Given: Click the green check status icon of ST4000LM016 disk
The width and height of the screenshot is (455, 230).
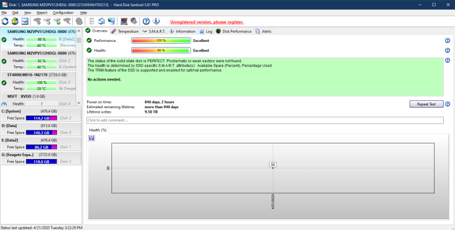Looking at the screenshot, I should [x=4, y=83].
